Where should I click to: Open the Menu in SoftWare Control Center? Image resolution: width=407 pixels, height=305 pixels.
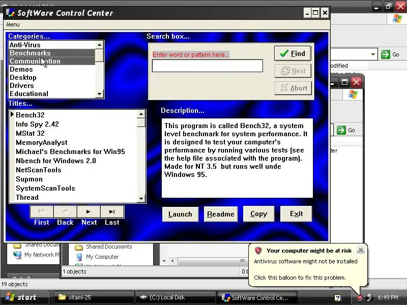(x=13, y=24)
